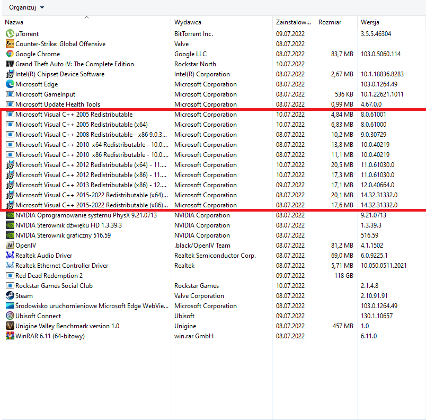Click the OpenIV icon
Screen dimensions: 426x420
pyautogui.click(x=10, y=245)
